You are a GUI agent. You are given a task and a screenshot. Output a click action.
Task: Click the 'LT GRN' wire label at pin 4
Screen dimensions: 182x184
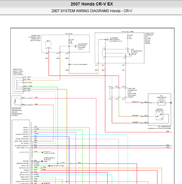(36, 129)
